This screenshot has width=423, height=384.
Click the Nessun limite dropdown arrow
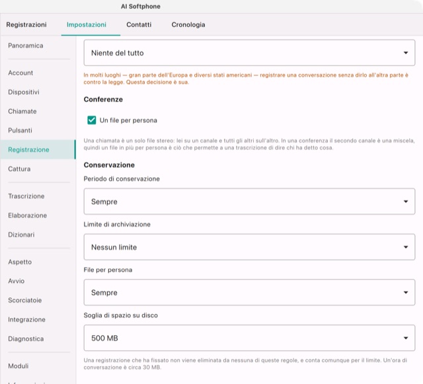pyautogui.click(x=405, y=247)
